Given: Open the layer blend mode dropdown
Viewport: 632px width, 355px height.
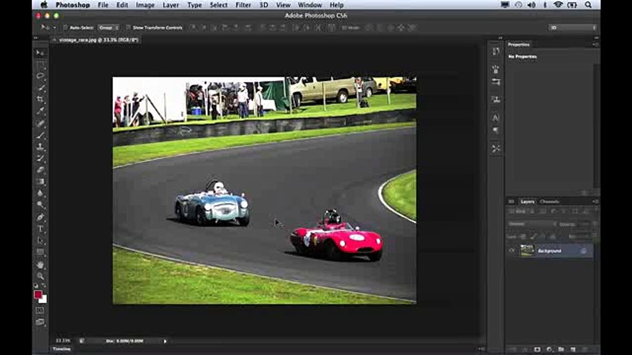Looking at the screenshot, I should [532, 224].
